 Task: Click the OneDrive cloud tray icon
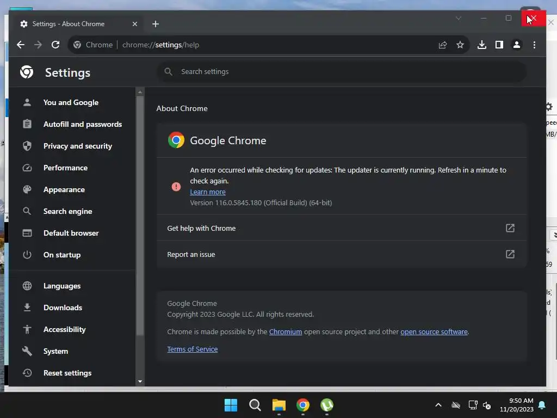coord(456,405)
